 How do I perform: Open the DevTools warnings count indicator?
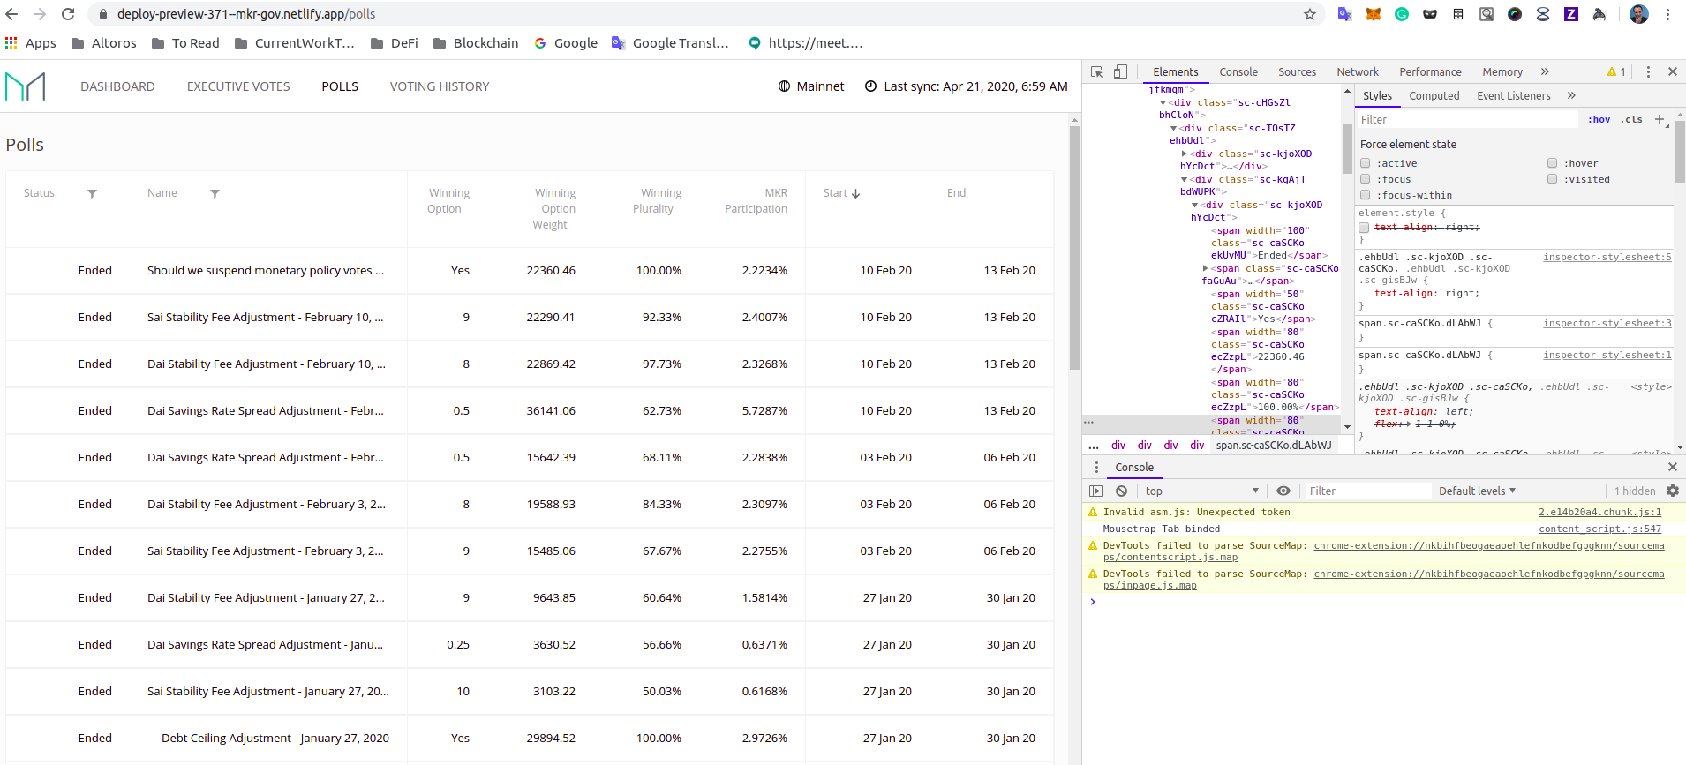[1616, 72]
